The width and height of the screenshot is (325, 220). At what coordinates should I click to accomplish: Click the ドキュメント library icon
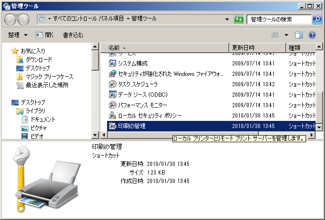[25, 119]
